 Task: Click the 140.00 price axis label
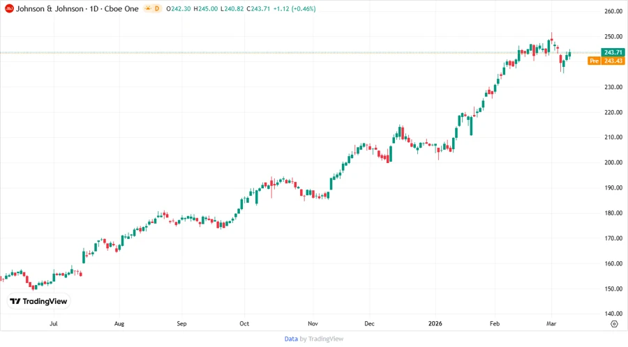click(x=613, y=314)
